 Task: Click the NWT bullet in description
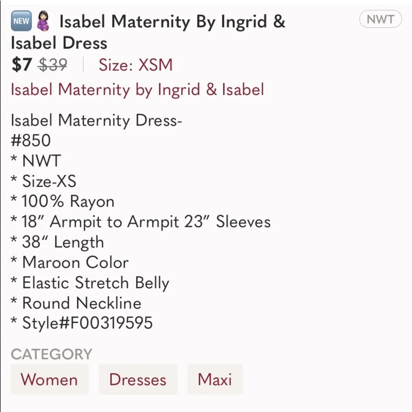(35, 161)
